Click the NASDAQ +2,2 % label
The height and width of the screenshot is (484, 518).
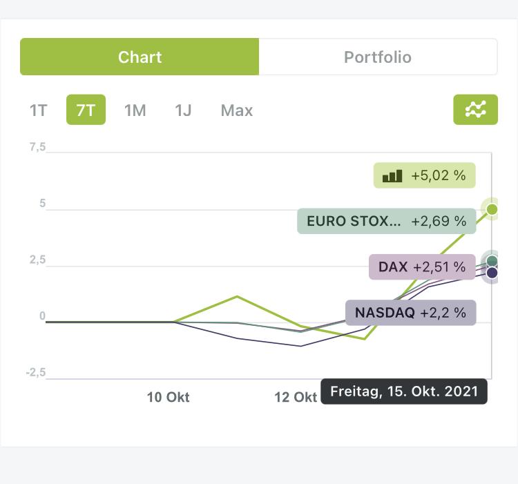pyautogui.click(x=410, y=313)
